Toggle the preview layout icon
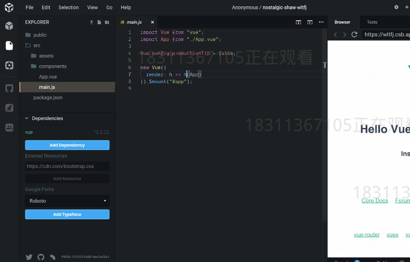Viewport: 410px width, 262px height. (310, 23)
